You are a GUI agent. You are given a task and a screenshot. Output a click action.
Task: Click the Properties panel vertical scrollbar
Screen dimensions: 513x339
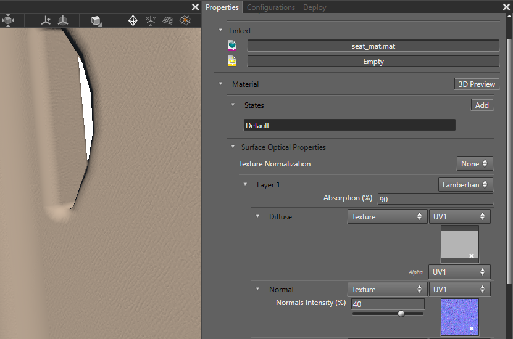[x=509, y=160]
